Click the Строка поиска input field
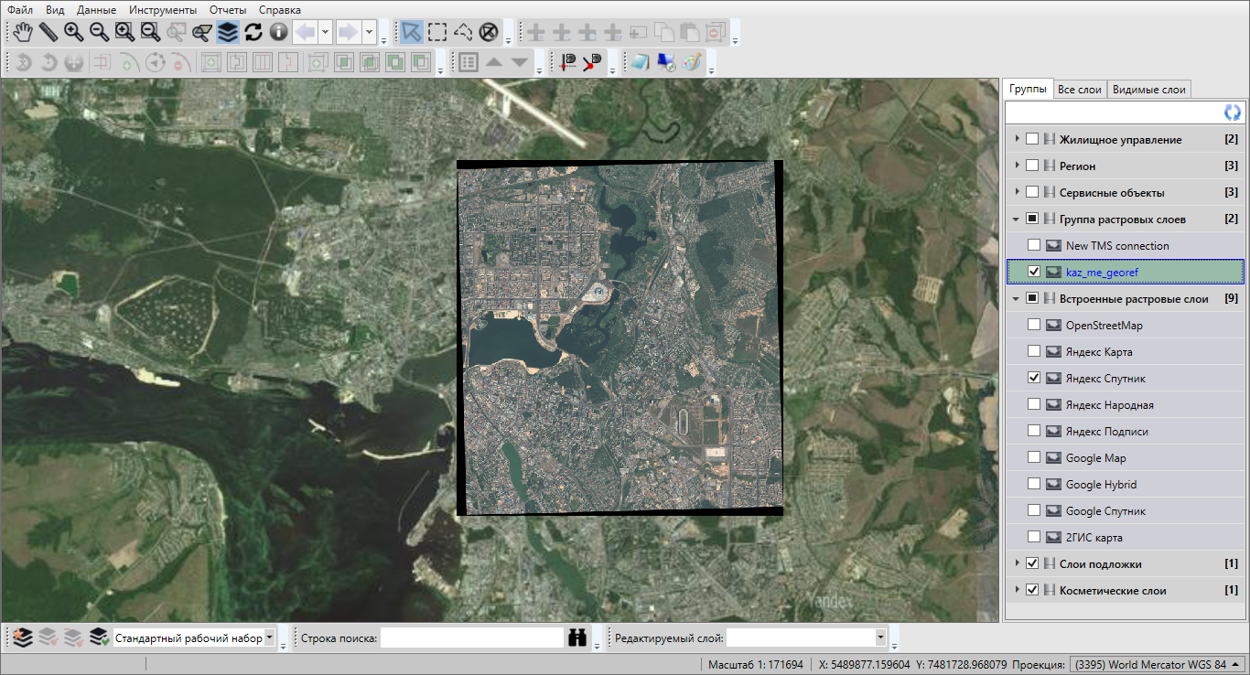The width and height of the screenshot is (1250, 675). tap(472, 637)
